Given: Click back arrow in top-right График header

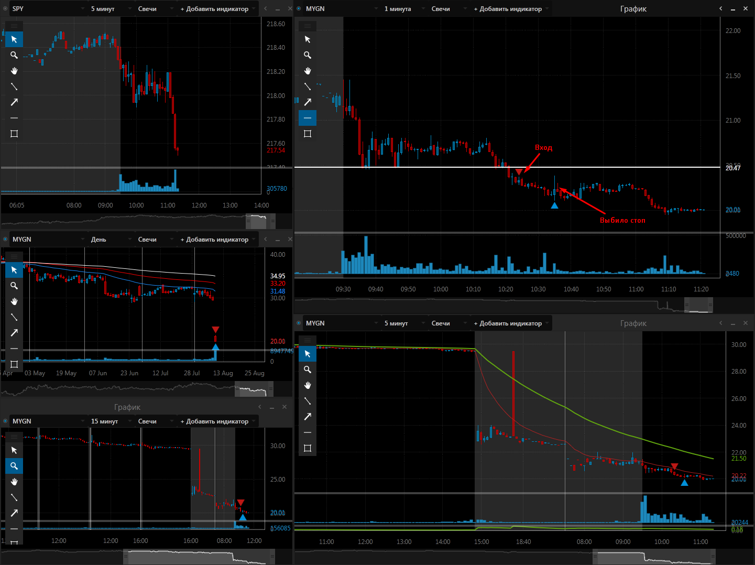Looking at the screenshot, I should 720,8.
